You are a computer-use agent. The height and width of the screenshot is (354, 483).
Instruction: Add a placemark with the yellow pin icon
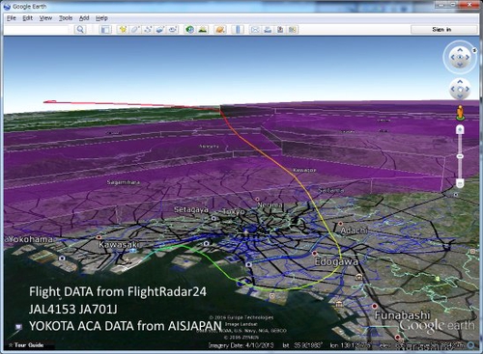pyautogui.click(x=123, y=30)
